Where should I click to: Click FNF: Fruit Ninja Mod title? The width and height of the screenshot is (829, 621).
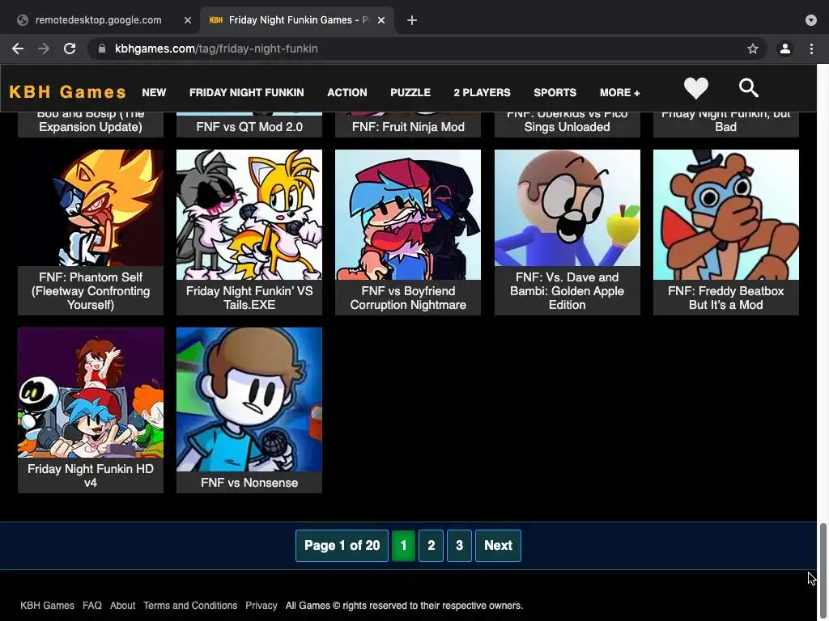click(x=408, y=127)
